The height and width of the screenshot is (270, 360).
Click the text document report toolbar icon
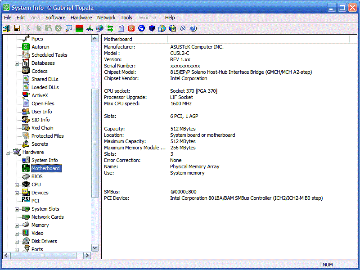point(121,28)
